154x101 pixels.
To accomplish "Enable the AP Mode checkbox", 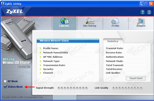I will point(5,81).
